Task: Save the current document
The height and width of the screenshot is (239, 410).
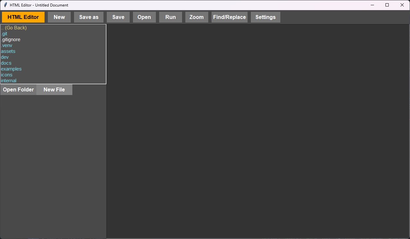Action: 118,17
